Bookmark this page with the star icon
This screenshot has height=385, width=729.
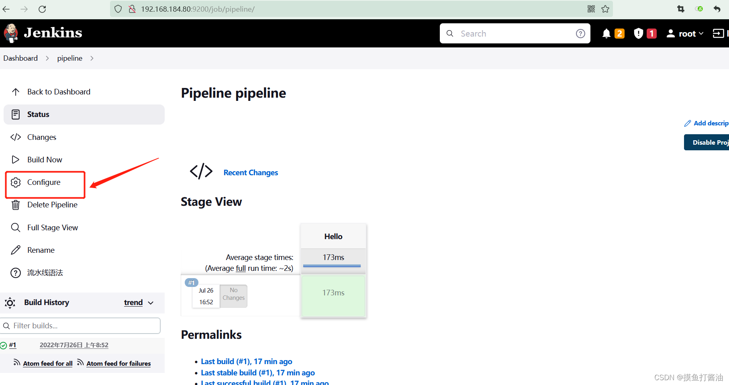click(x=605, y=9)
